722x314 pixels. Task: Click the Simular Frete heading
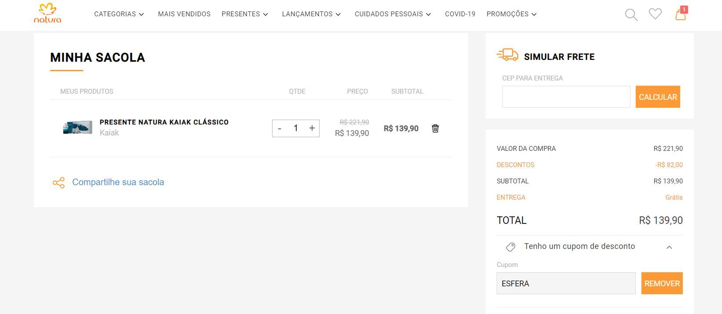pos(559,57)
